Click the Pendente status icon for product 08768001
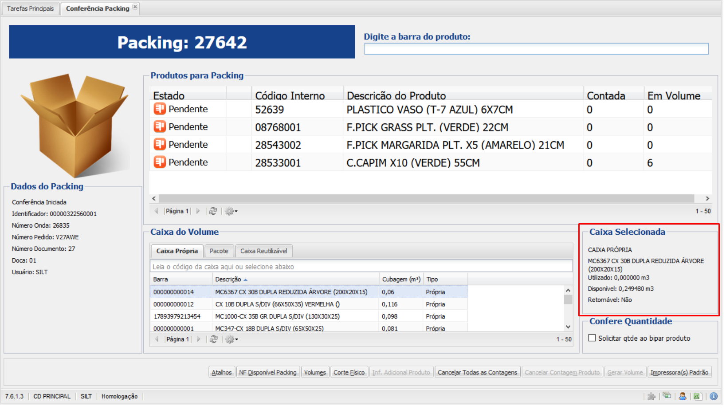The image size is (726, 410). 160,126
